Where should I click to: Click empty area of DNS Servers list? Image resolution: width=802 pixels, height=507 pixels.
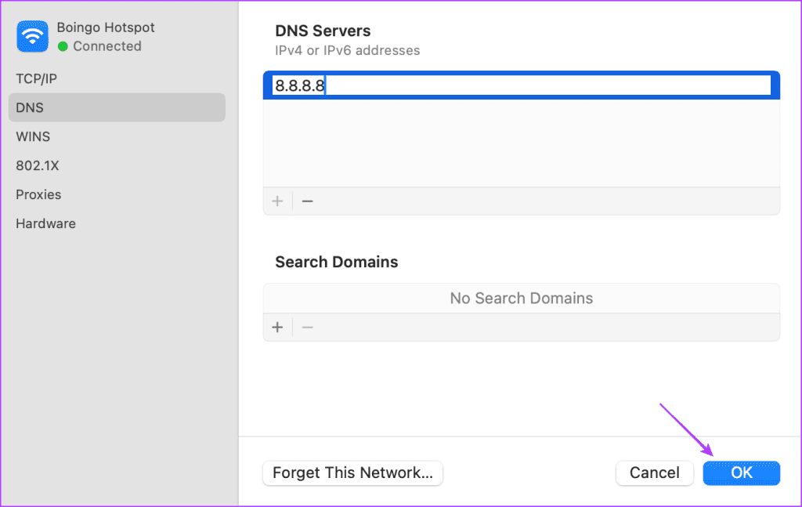(521, 143)
